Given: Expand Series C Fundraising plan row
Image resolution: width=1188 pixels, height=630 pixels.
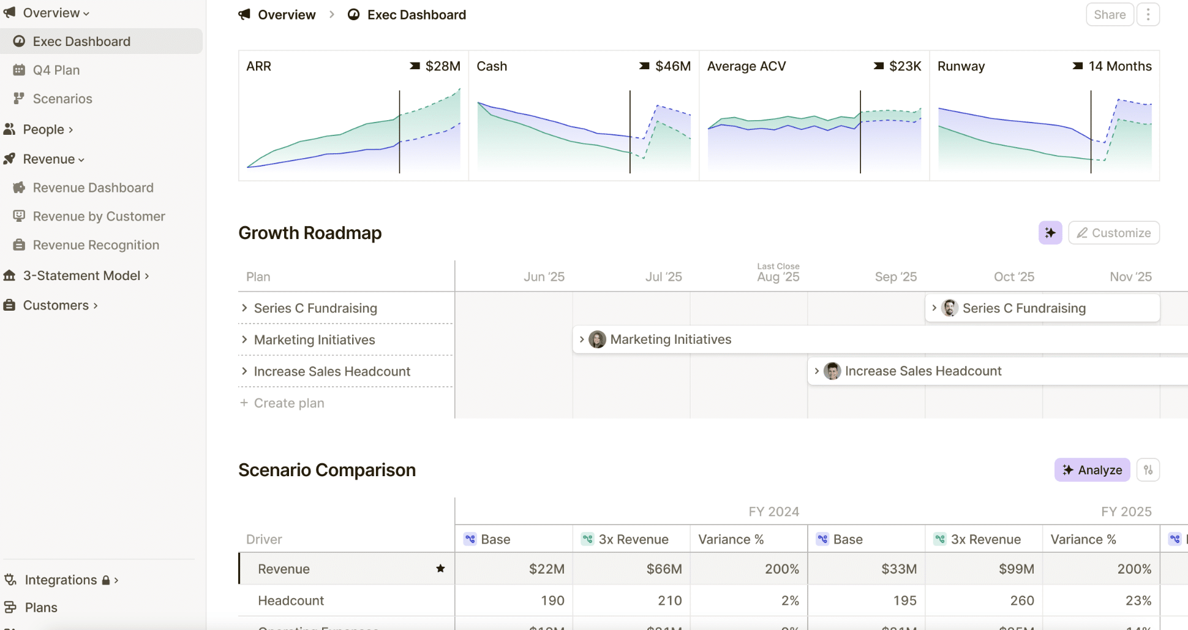Looking at the screenshot, I should point(244,308).
